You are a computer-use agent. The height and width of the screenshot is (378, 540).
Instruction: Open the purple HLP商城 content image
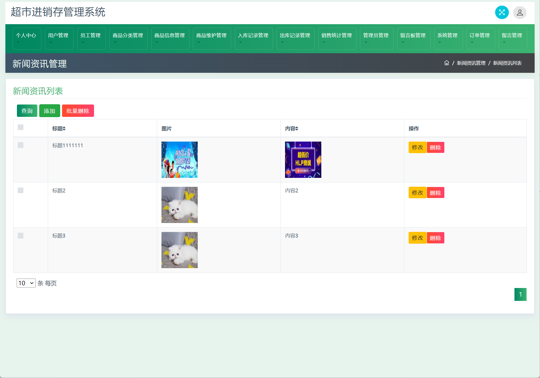(303, 160)
